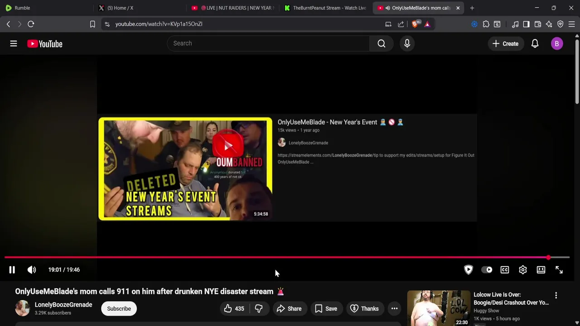The height and width of the screenshot is (326, 580).
Task: Toggle browser sidebar panel
Action: pyautogui.click(x=526, y=24)
